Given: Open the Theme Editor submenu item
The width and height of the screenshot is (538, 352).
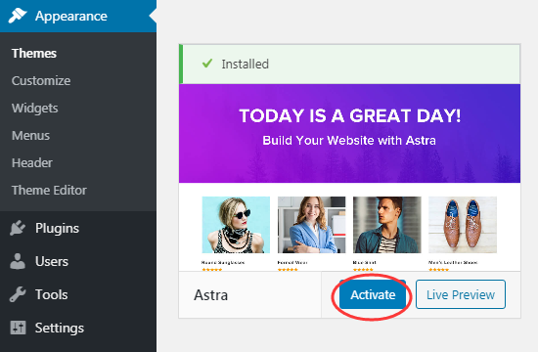Looking at the screenshot, I should pos(49,190).
